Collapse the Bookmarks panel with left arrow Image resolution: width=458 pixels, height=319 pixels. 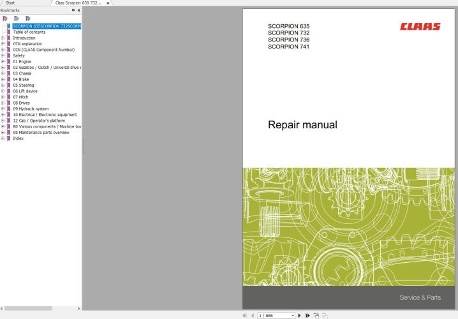[x=78, y=10]
